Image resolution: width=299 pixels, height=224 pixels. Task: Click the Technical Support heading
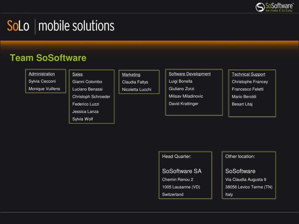(x=248, y=74)
